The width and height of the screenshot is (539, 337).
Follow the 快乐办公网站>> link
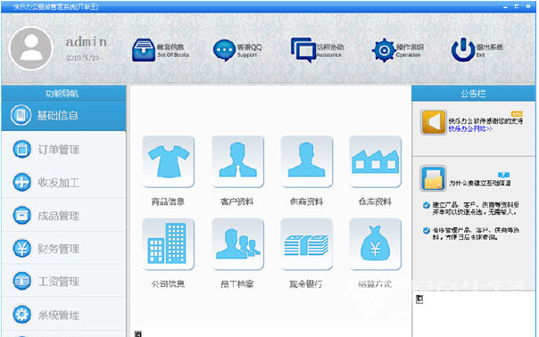click(470, 128)
